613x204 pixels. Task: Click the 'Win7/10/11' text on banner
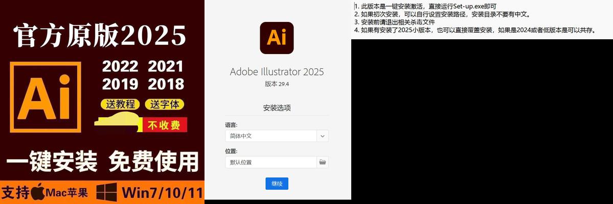pos(162,193)
